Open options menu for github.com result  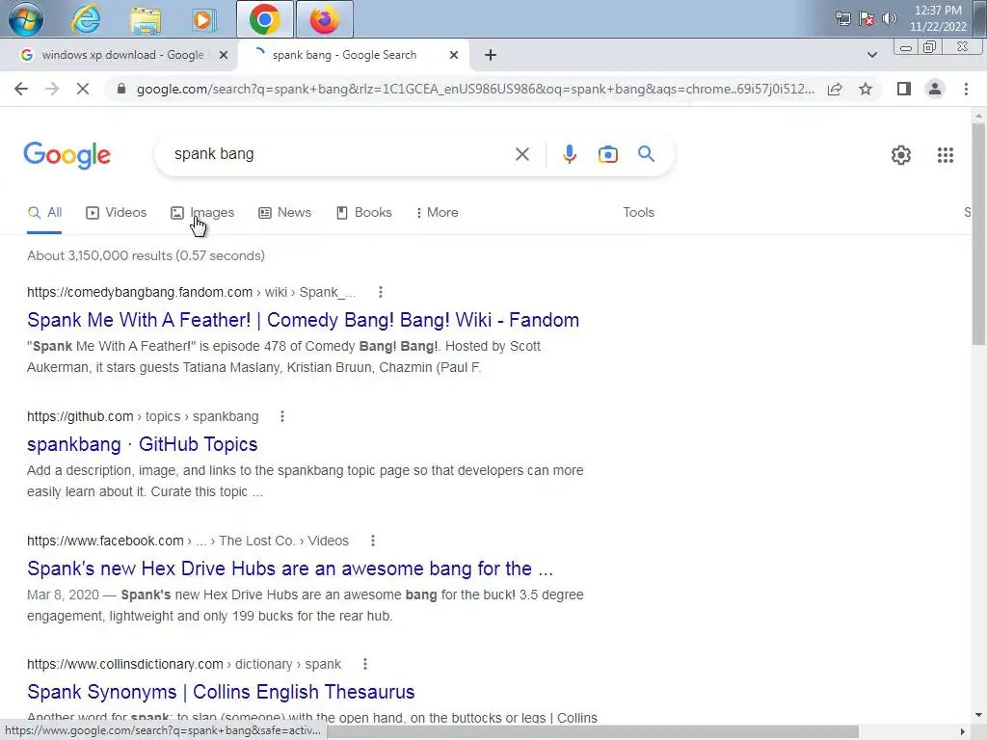tap(282, 416)
